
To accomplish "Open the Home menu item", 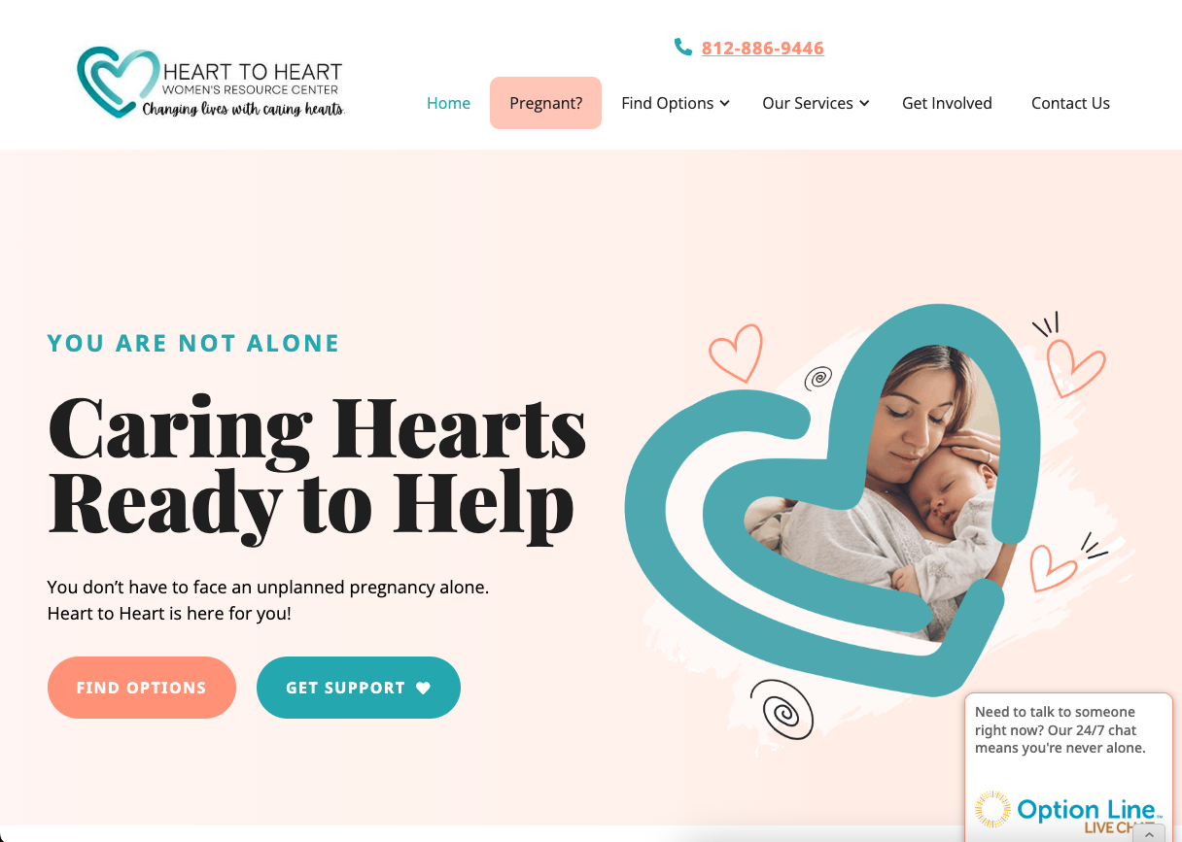I will point(448,103).
